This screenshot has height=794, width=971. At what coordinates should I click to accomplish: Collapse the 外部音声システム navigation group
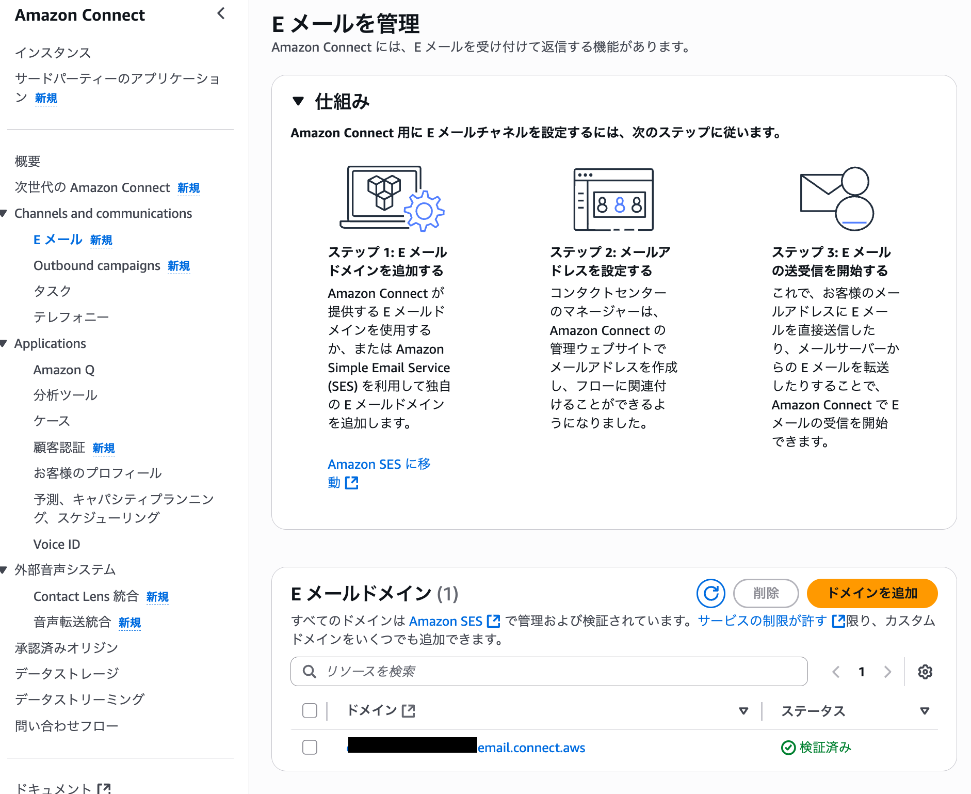tap(4, 570)
